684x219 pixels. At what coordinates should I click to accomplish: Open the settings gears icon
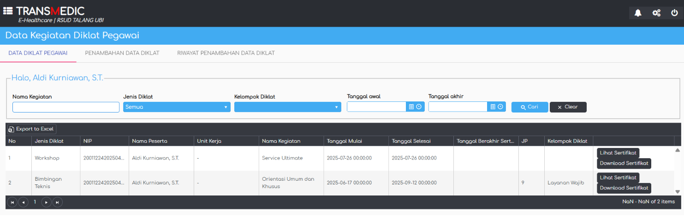point(656,13)
